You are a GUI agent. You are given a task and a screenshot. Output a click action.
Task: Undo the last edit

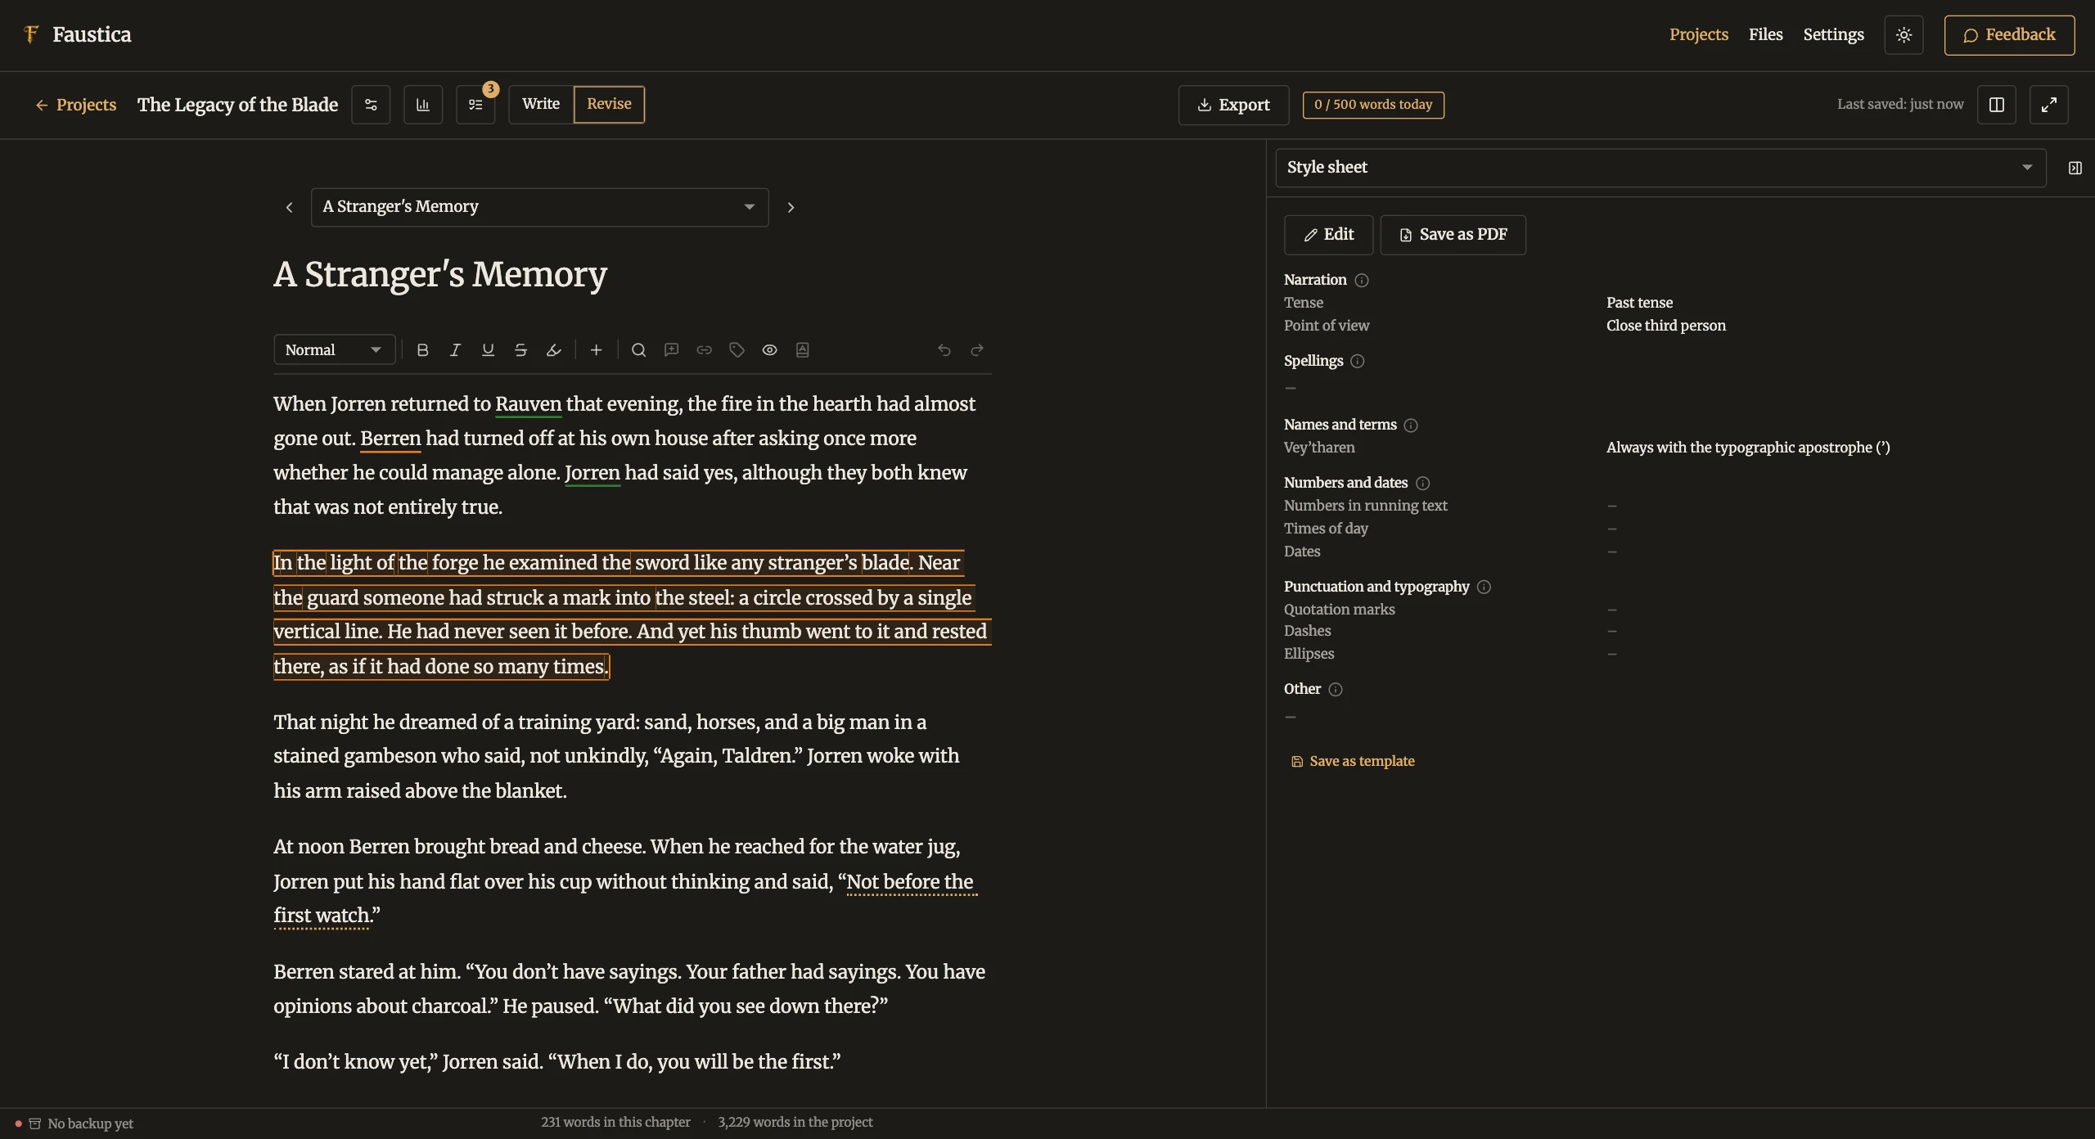point(944,350)
